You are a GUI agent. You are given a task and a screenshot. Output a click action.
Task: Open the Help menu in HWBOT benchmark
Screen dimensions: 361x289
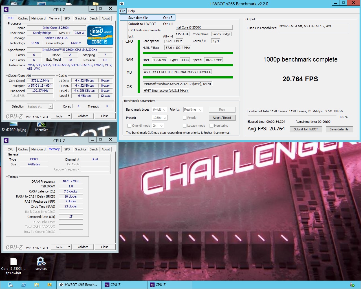pos(131,11)
